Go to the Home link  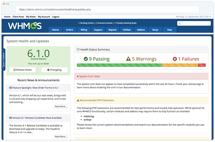pos(7,17)
